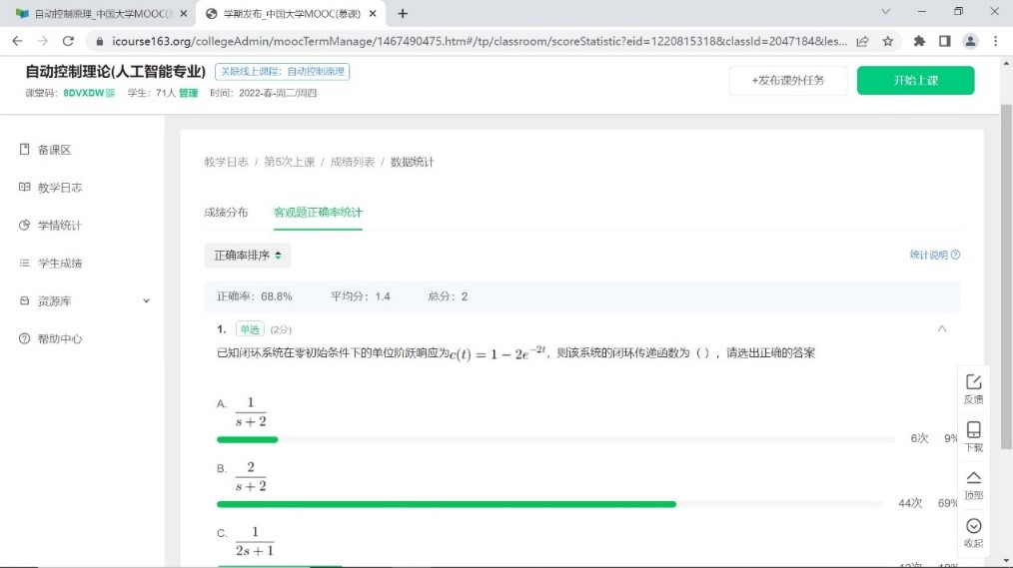Collapse question 1 with the chevron
This screenshot has width=1013, height=568.
[x=941, y=328]
